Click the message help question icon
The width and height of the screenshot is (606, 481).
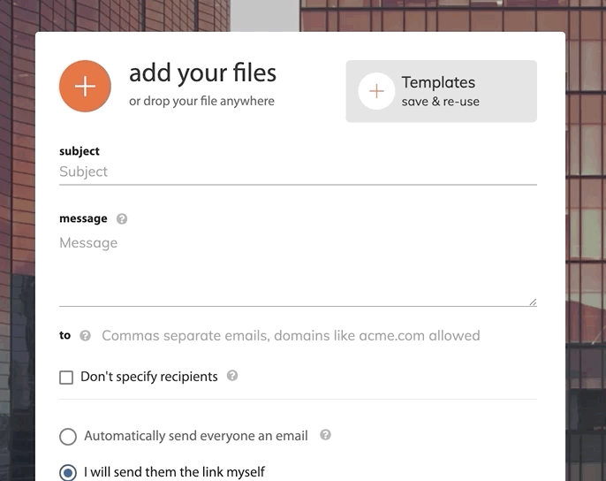pyautogui.click(x=122, y=219)
